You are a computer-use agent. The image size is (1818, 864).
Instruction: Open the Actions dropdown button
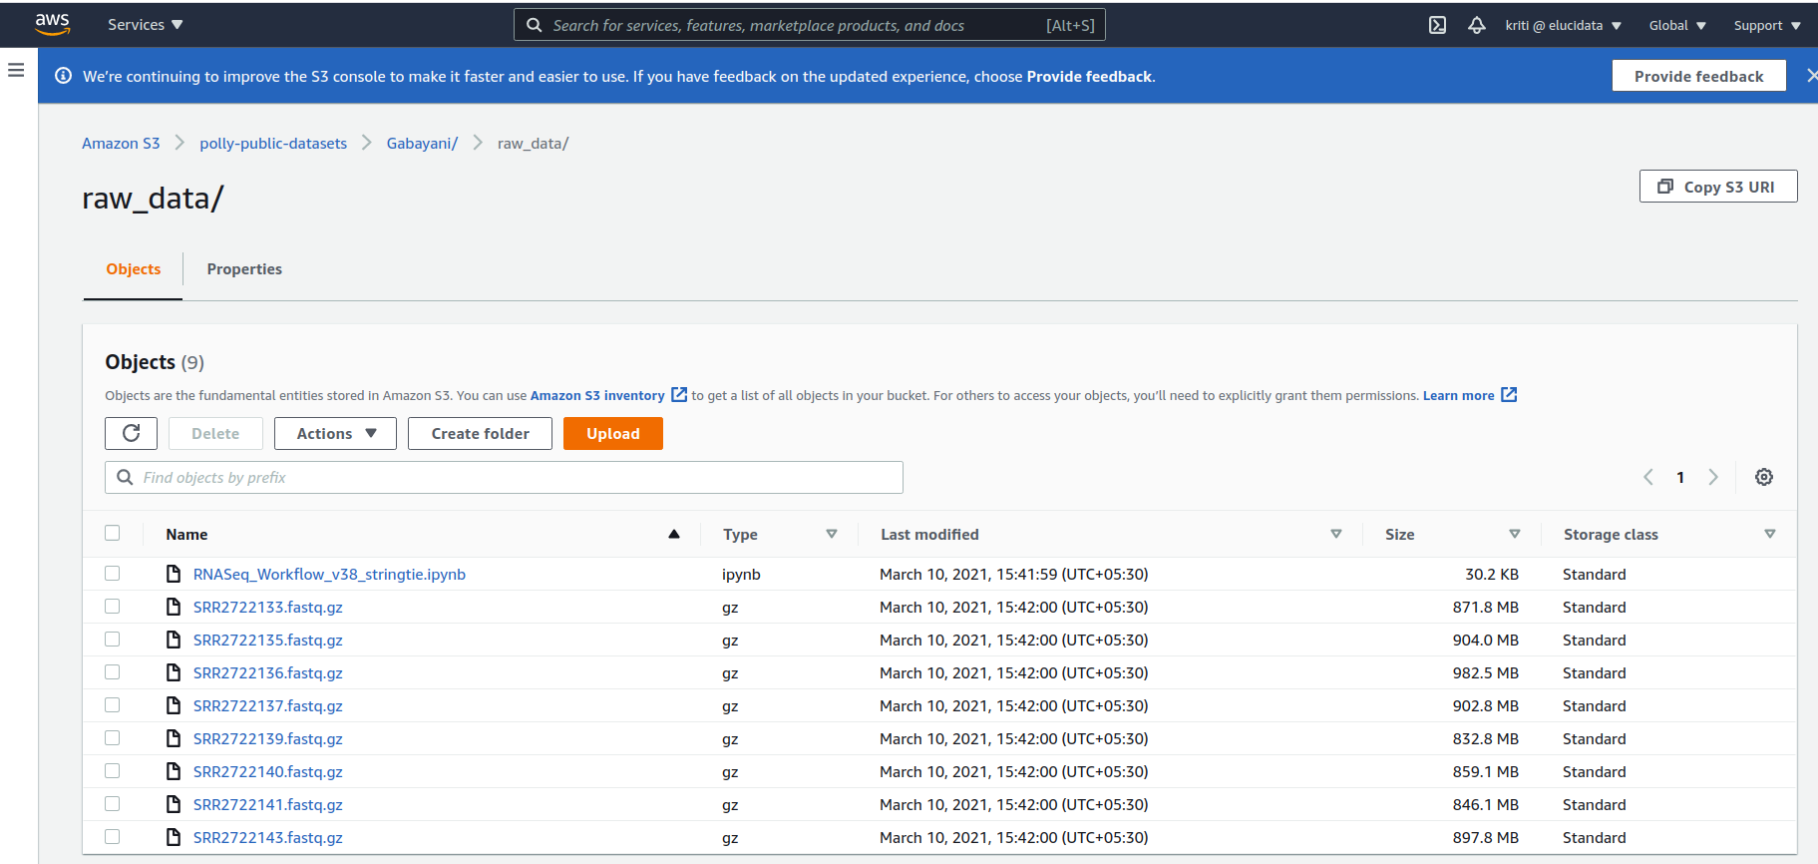pyautogui.click(x=335, y=433)
